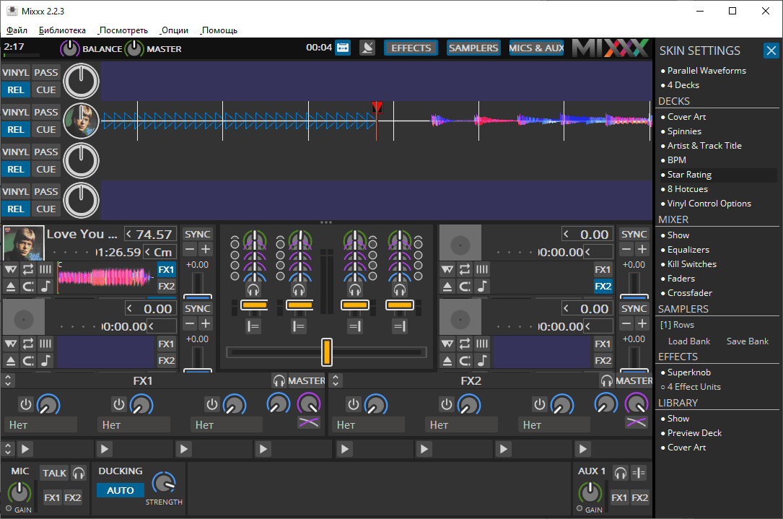
Task: Toggle first effect power button in FX1
Action: [x=25, y=404]
